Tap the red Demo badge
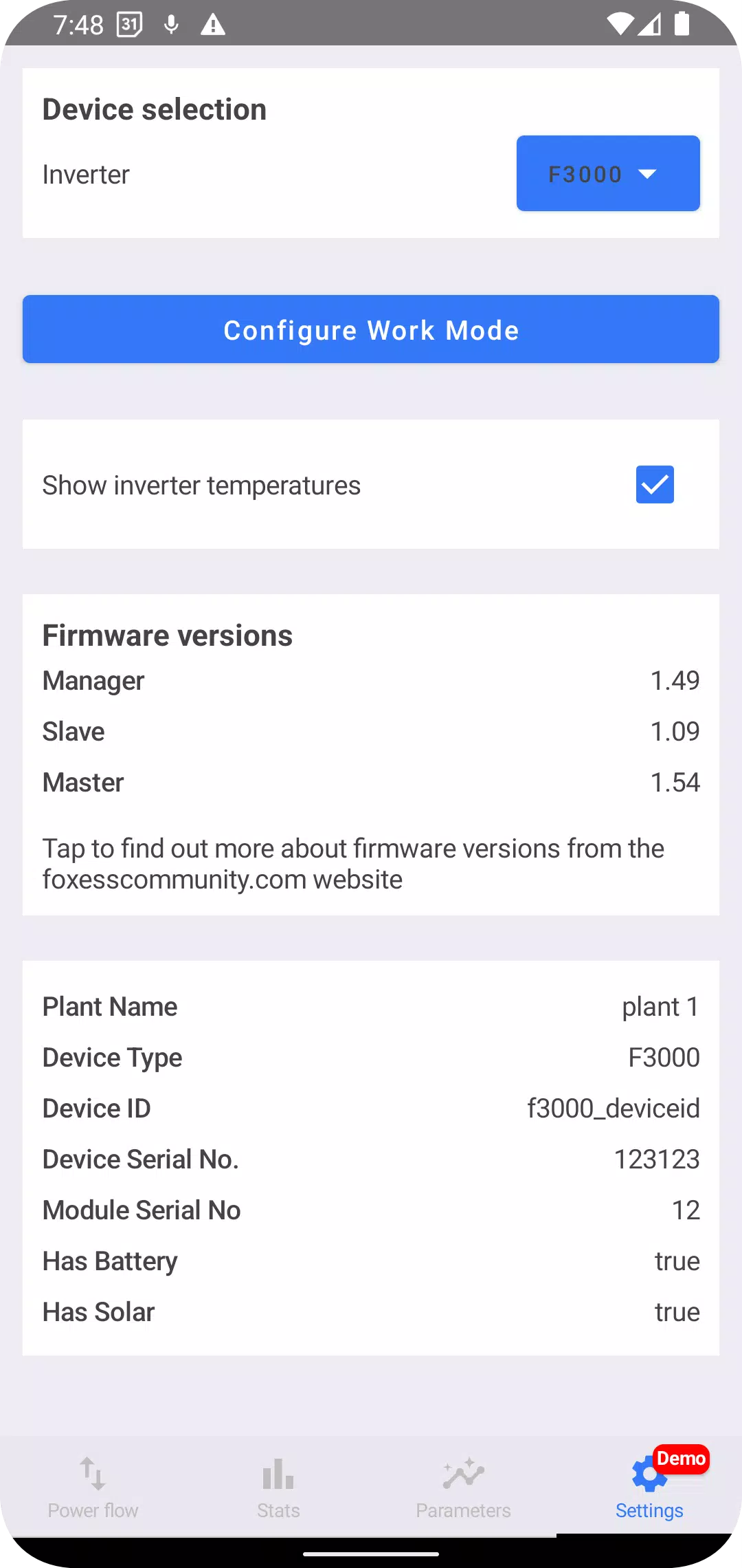 681,1459
